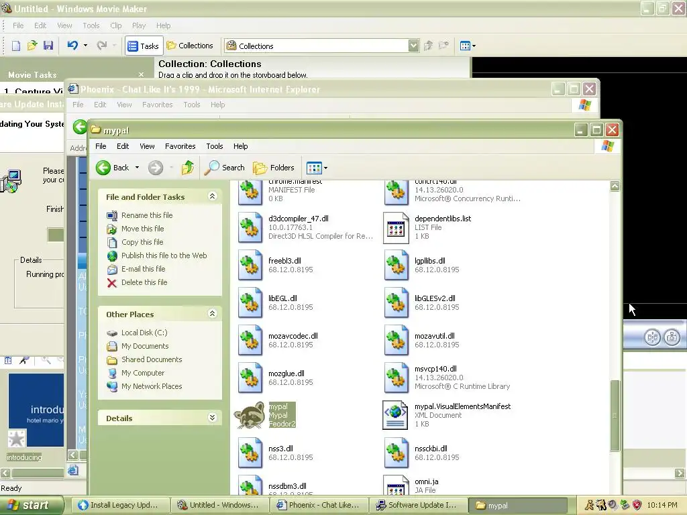Click scroll up arrow of mypal file list
Image resolution: width=687 pixels, height=515 pixels.
pyautogui.click(x=615, y=186)
